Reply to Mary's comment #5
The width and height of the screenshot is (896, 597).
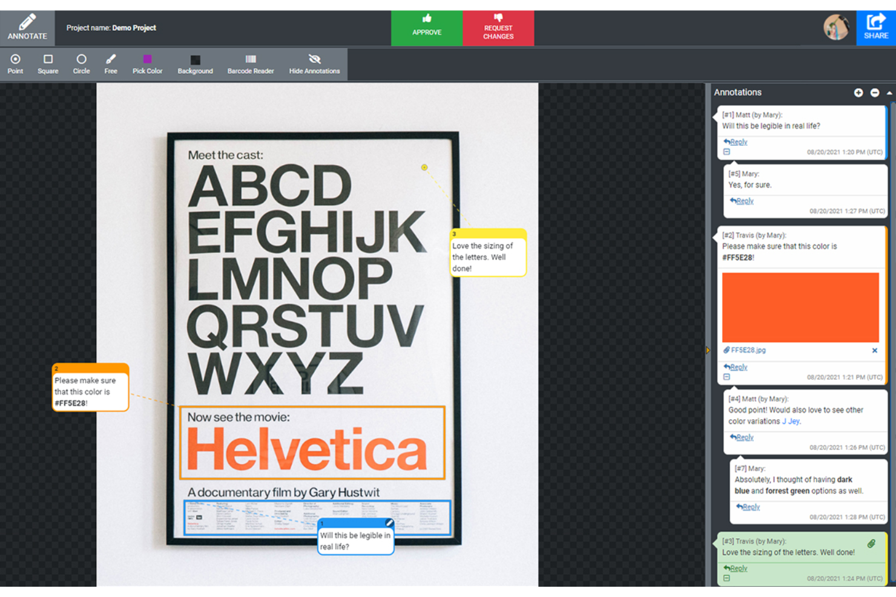tap(742, 201)
